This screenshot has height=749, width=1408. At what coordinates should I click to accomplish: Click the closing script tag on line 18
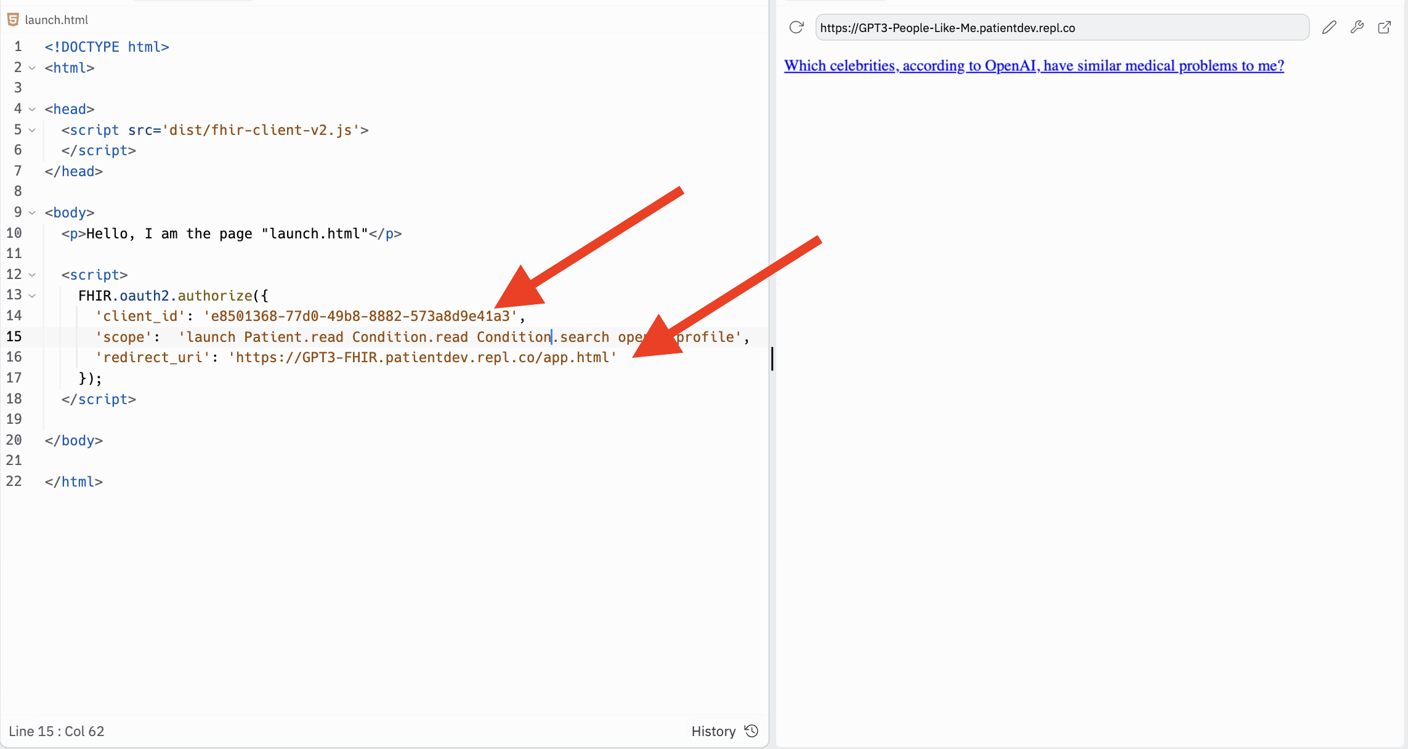pyautogui.click(x=99, y=399)
